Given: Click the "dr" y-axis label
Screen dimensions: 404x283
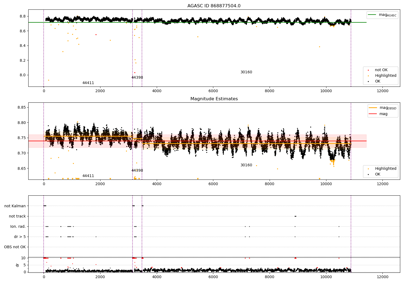Looking at the screenshot, I should (18, 265).
